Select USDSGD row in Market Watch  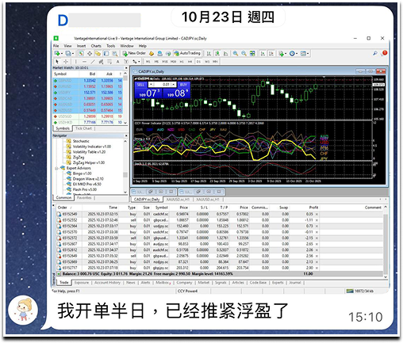click(x=88, y=116)
